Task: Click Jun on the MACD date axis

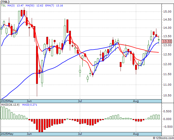Action: pyautogui.click(x=29, y=134)
